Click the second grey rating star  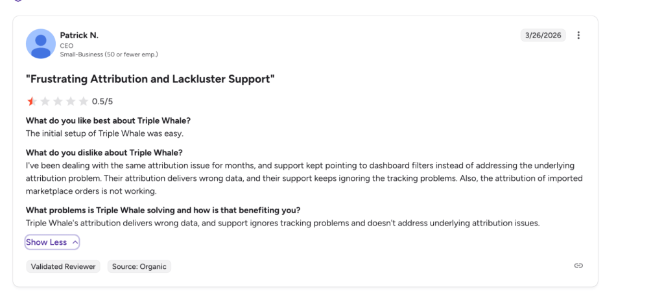click(x=45, y=101)
